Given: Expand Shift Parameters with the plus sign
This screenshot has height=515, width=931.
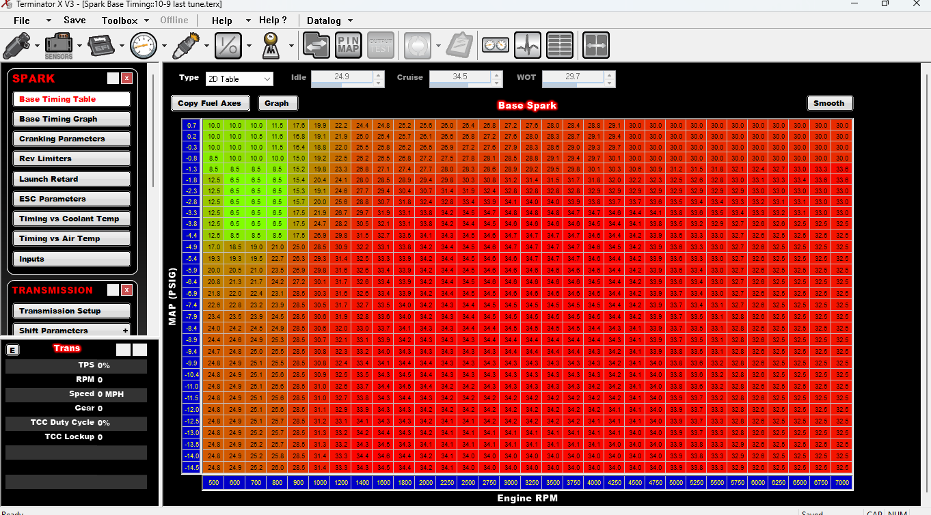Looking at the screenshot, I should click(x=125, y=331).
